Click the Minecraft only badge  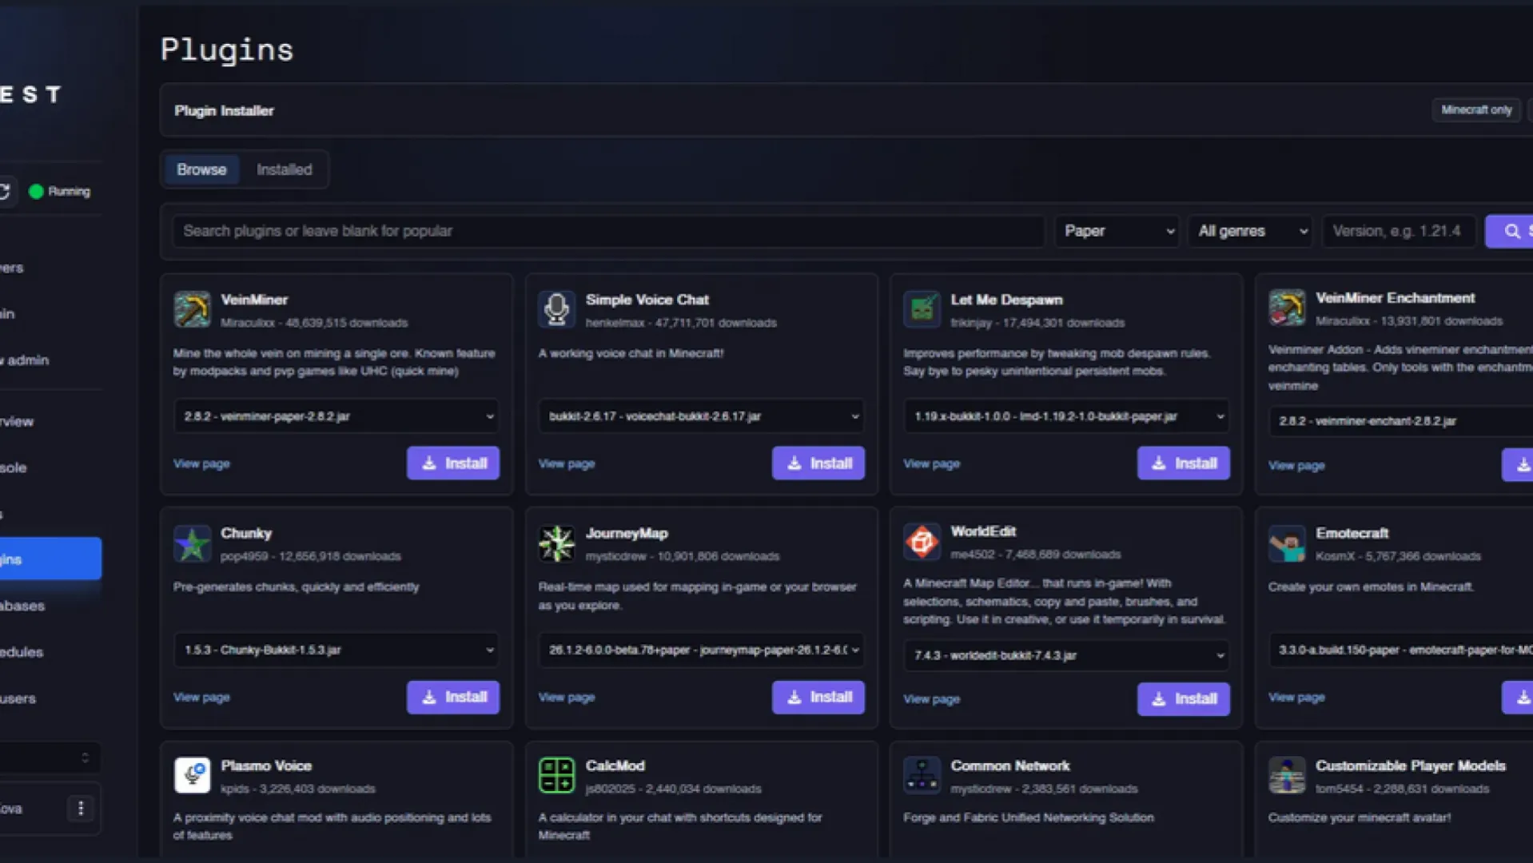click(1476, 109)
